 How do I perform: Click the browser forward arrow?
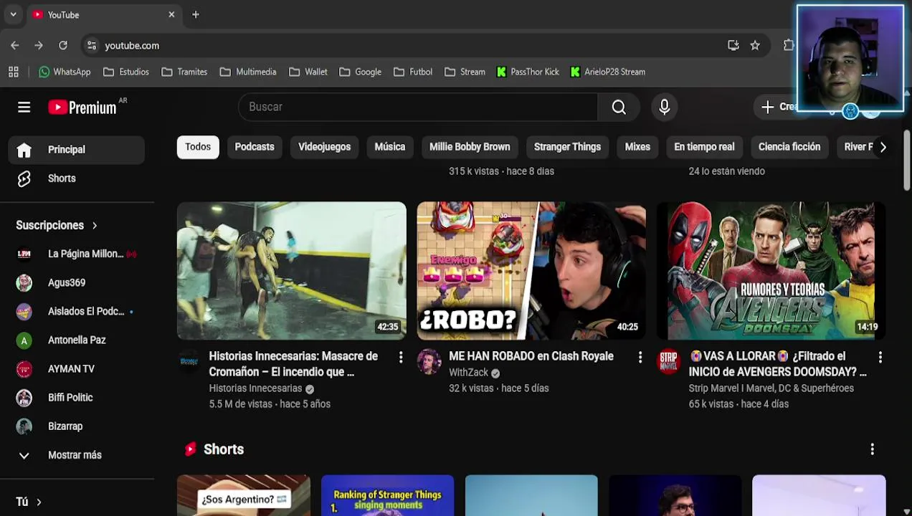(39, 45)
